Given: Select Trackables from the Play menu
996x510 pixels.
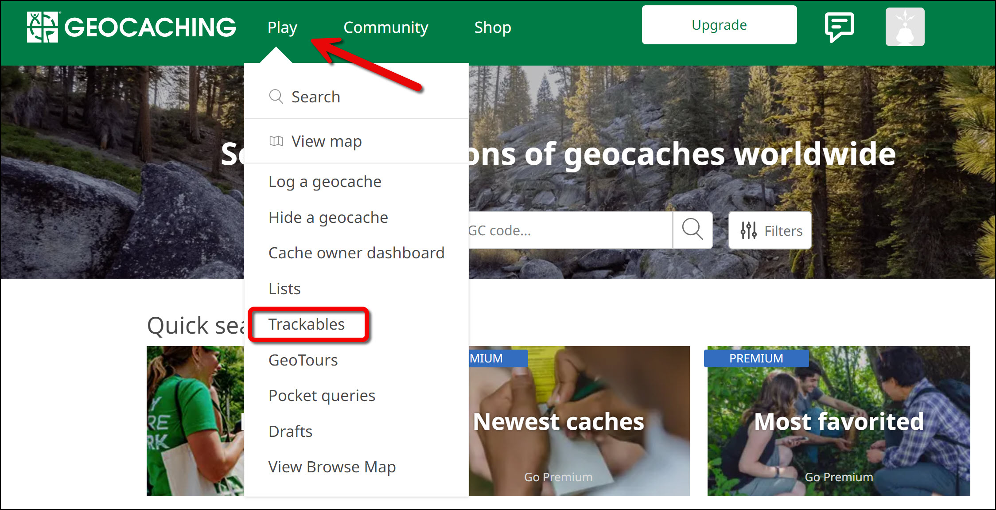Looking at the screenshot, I should click(x=307, y=324).
